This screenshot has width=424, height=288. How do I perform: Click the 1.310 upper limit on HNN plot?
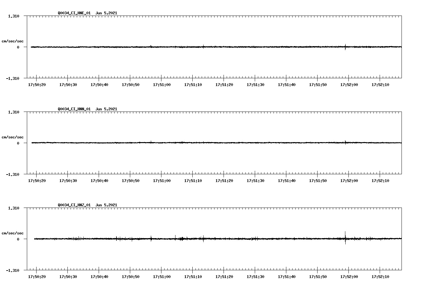click(14, 112)
